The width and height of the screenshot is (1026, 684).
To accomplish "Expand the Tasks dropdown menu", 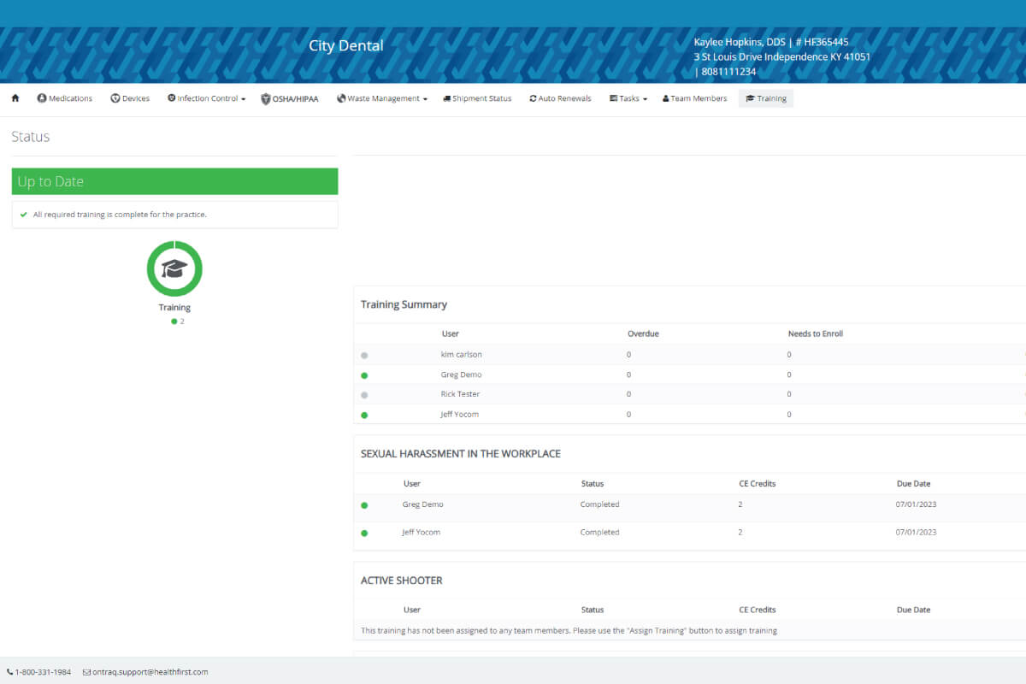I will click(x=628, y=98).
